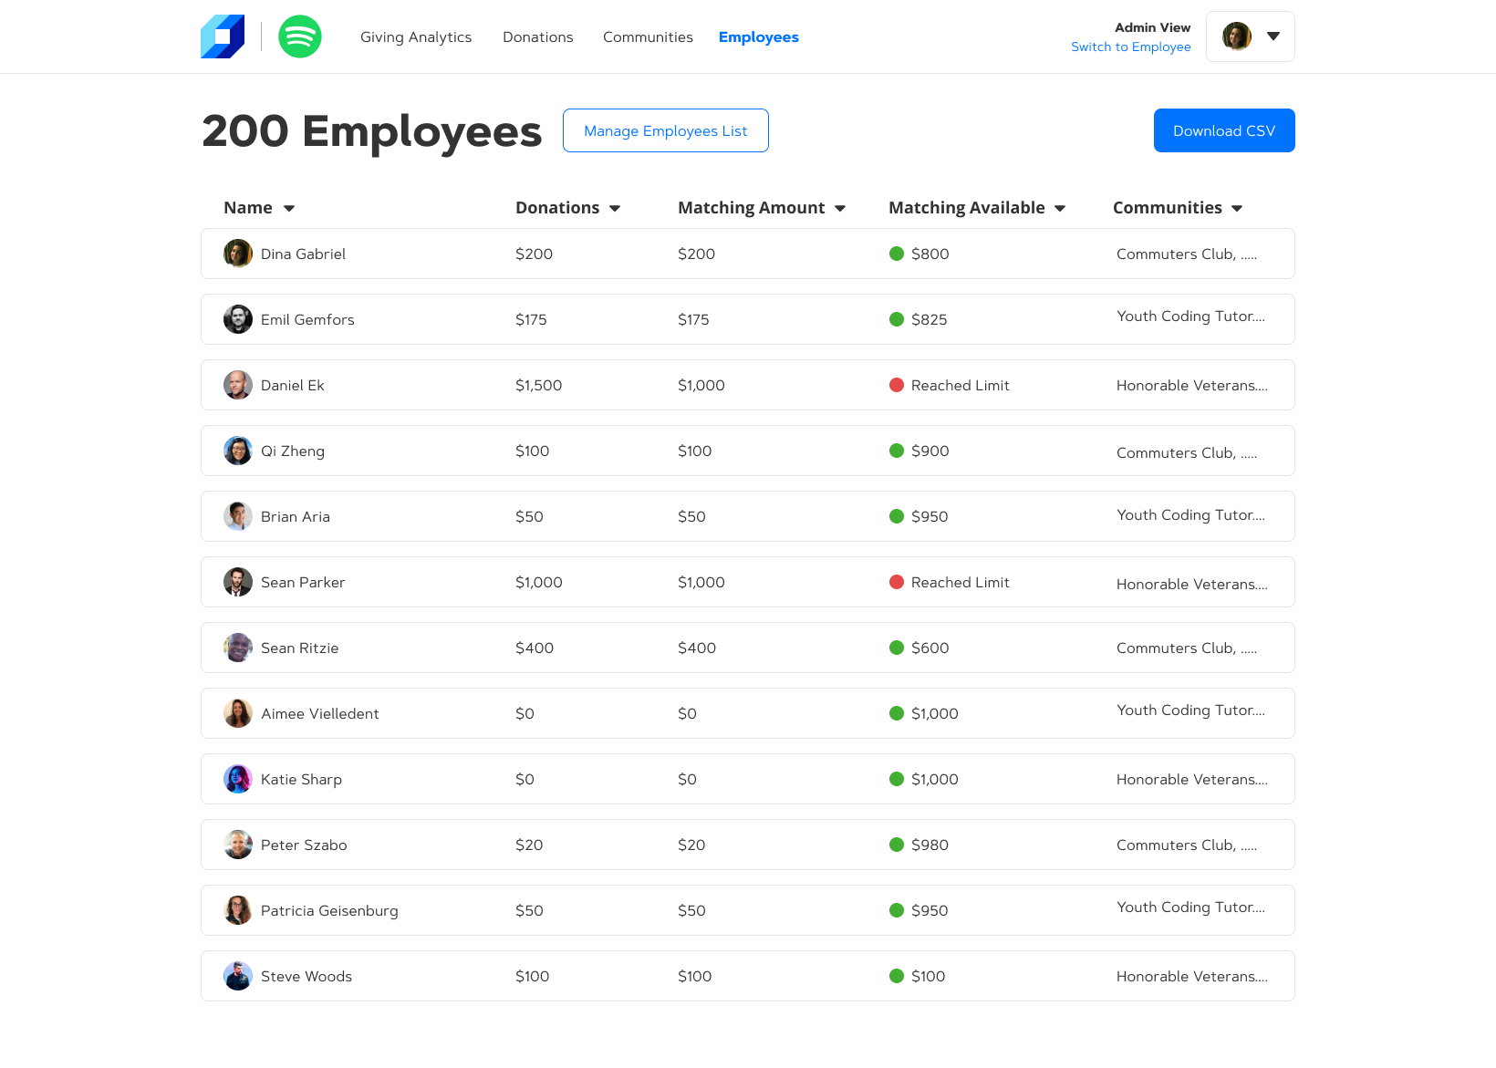Screen dimensions: 1496x1068
Task: Click the name Aimee Vielledent
Action: pos(320,714)
